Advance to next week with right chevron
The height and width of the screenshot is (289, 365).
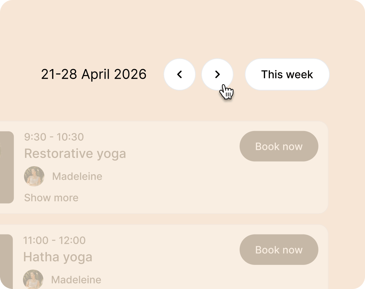click(x=217, y=74)
